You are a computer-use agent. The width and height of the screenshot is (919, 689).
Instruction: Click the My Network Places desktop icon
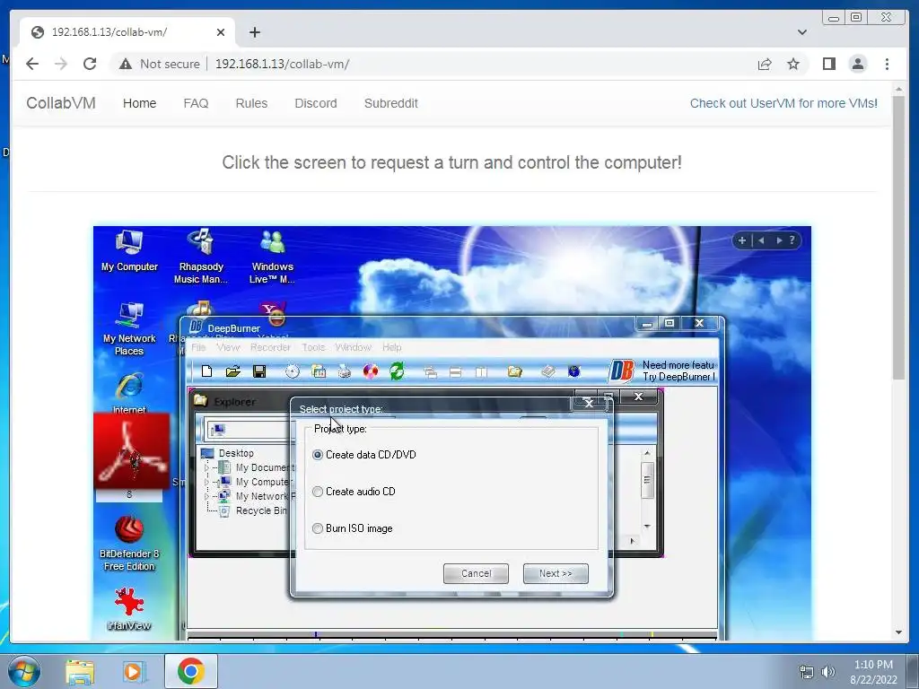129,328
